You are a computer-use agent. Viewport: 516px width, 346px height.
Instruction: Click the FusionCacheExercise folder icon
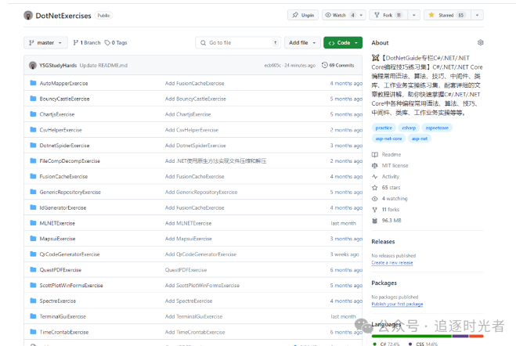click(33, 177)
